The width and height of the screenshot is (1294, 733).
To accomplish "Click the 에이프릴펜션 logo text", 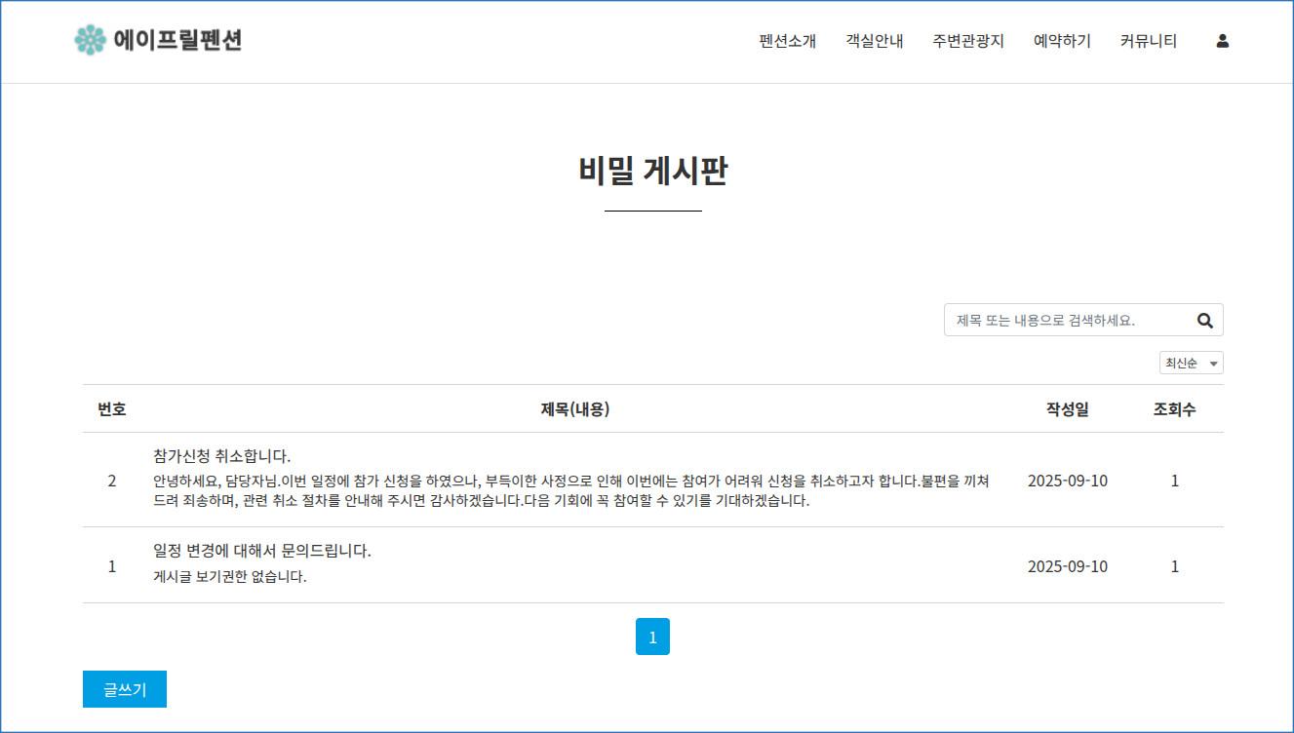I will (177, 40).
